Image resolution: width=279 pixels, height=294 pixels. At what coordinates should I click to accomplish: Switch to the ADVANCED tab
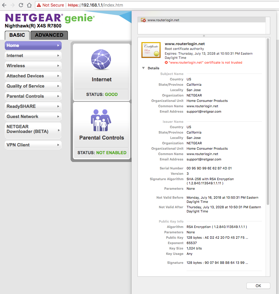[49, 35]
